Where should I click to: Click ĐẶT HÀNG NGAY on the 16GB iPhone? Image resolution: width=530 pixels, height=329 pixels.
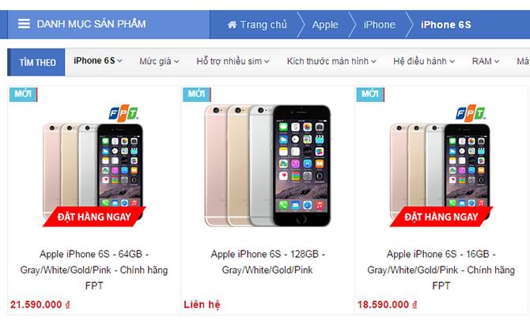pos(441,217)
